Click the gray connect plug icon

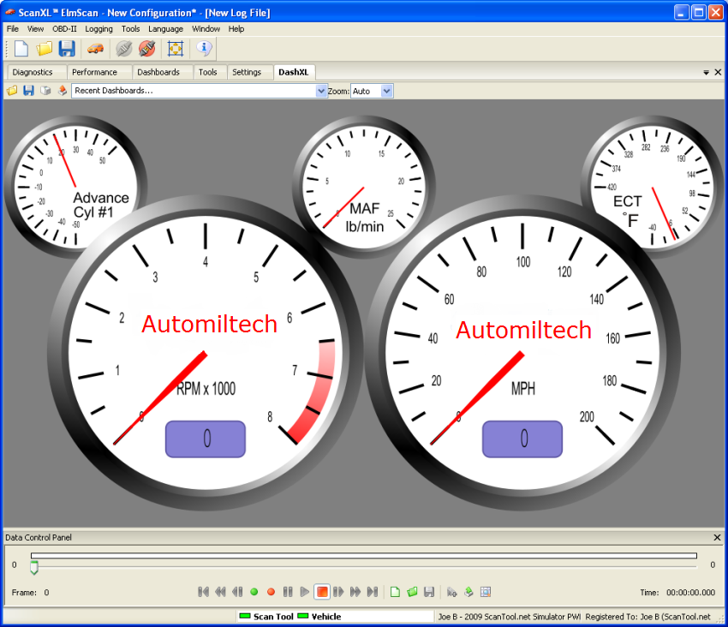pyautogui.click(x=124, y=48)
